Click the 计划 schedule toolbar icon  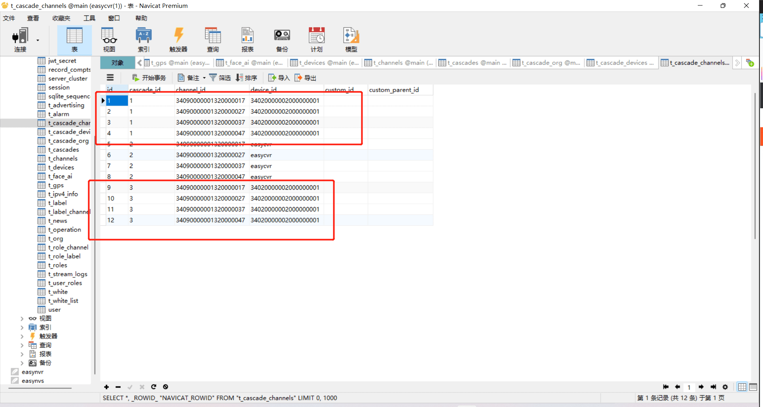(x=317, y=40)
